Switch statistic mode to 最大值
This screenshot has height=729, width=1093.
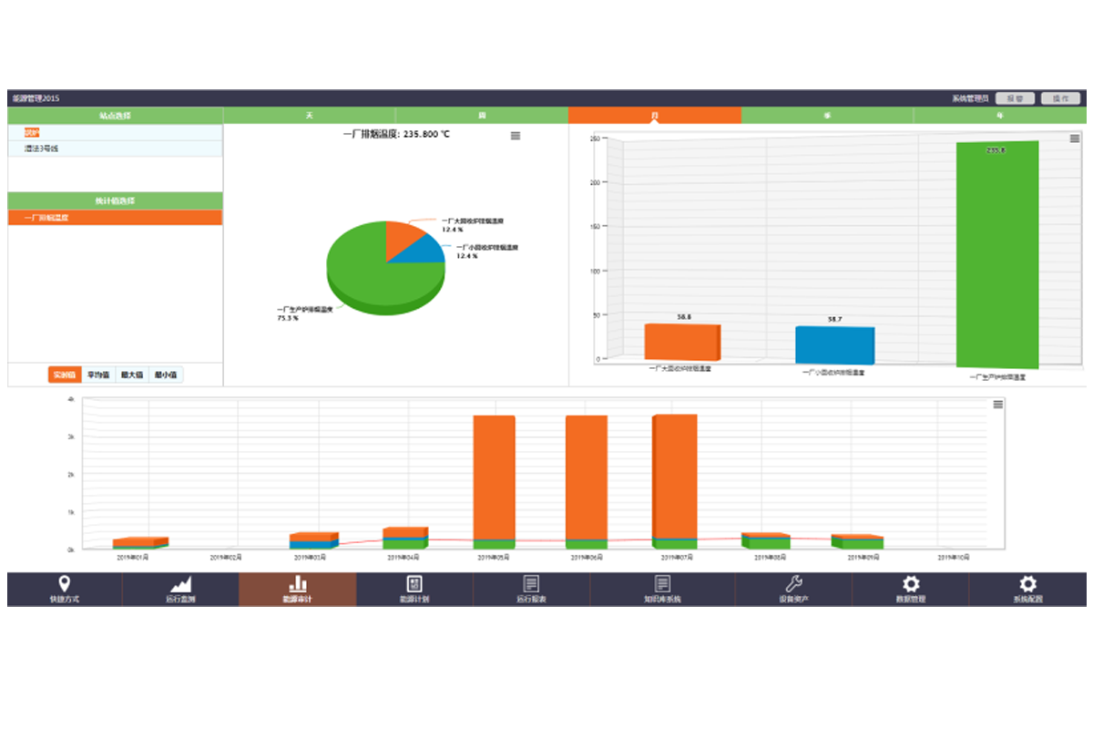(132, 375)
